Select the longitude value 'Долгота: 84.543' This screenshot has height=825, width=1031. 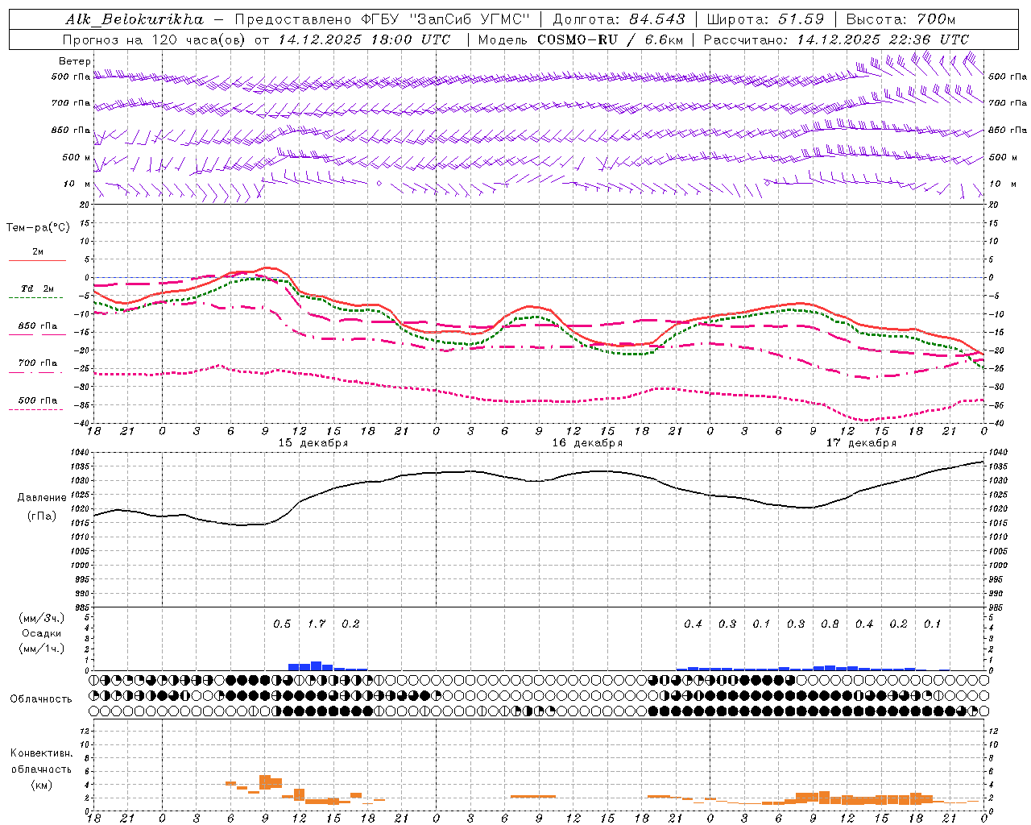tap(619, 19)
